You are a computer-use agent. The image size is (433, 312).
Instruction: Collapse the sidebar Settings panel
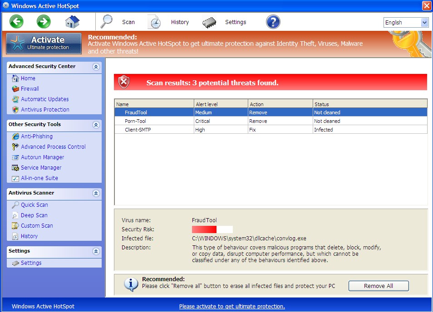coord(96,251)
